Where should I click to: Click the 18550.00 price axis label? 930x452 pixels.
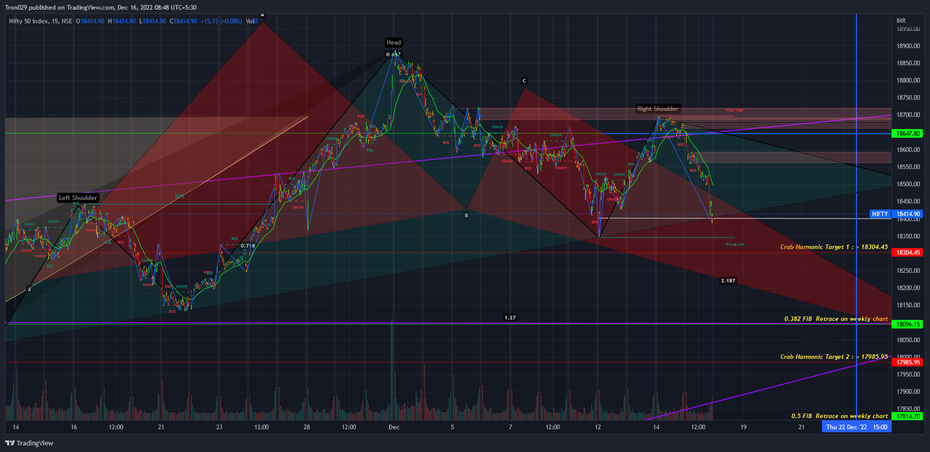coord(908,167)
